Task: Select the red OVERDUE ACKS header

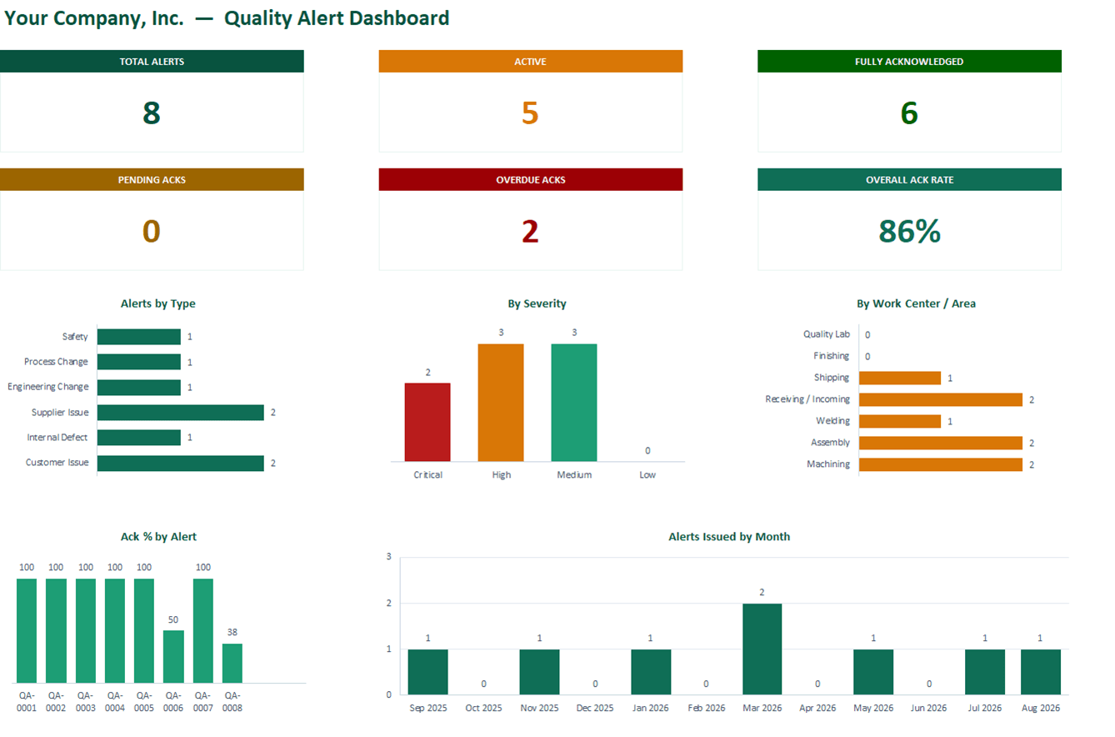Action: coord(531,180)
